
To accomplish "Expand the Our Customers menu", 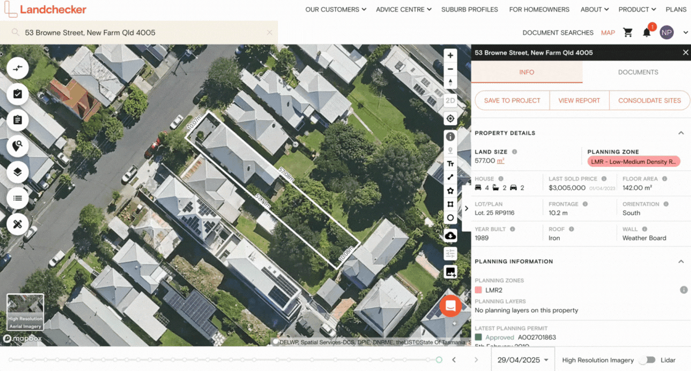I will [335, 9].
